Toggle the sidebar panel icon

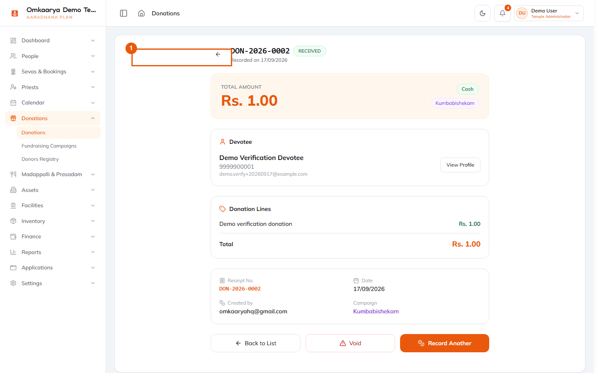124,13
